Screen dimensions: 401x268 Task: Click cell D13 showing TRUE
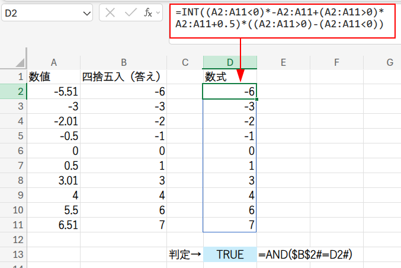coord(230,254)
